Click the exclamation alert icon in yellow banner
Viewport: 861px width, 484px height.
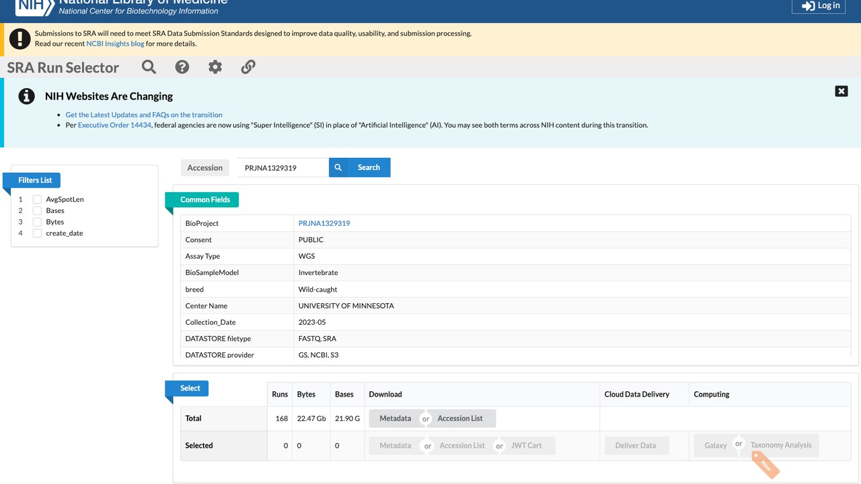[x=20, y=38]
